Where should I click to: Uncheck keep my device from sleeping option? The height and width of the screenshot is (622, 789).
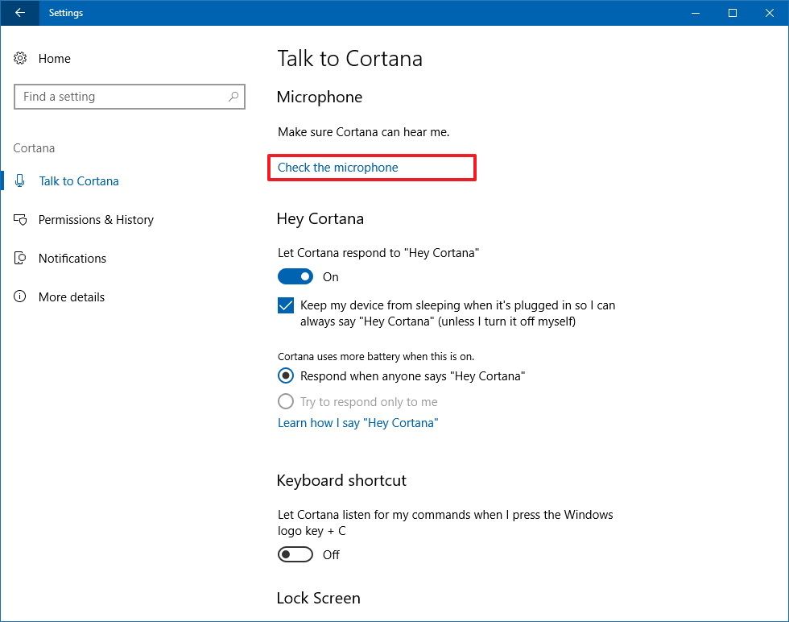(286, 305)
